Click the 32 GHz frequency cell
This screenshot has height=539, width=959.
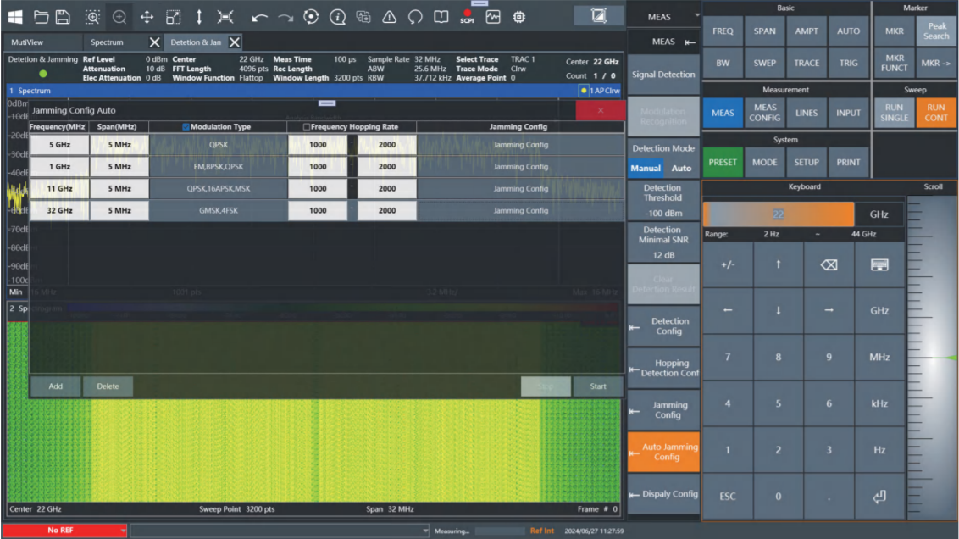(59, 210)
